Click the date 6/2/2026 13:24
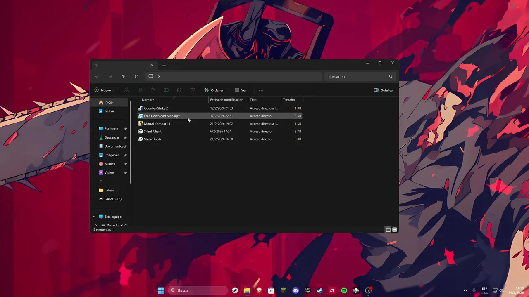Screen dimensions: 529x297 tap(221, 132)
